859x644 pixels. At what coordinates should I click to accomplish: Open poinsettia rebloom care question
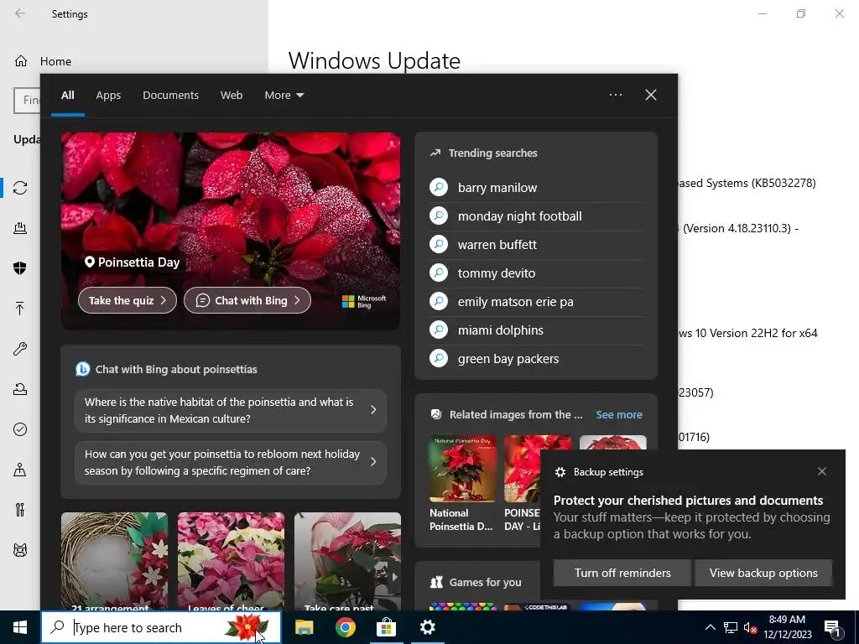[230, 462]
